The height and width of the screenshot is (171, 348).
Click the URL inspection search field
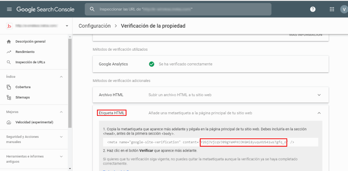click(x=178, y=9)
